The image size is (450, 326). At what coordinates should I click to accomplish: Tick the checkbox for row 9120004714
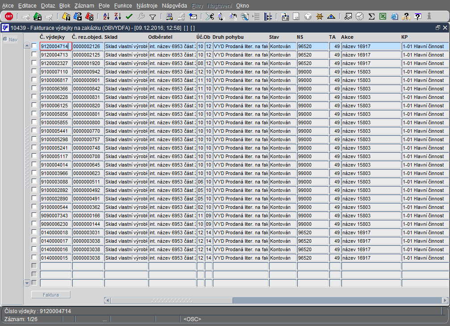[34, 45]
